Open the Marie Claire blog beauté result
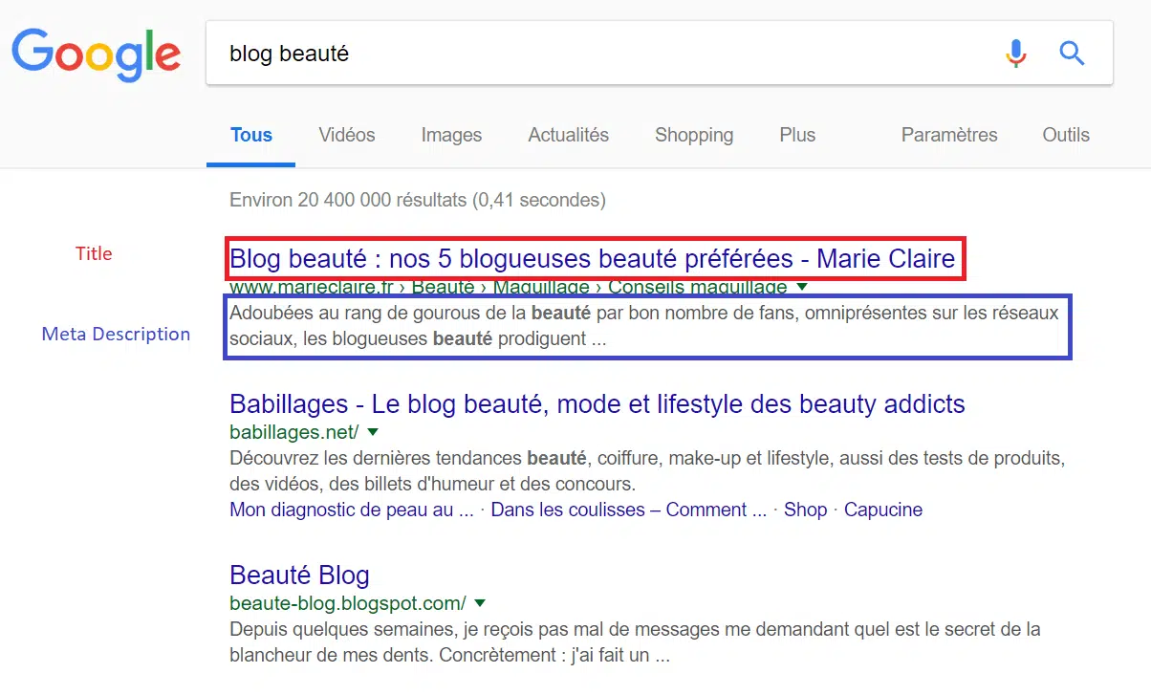1151x695 pixels. (x=593, y=259)
